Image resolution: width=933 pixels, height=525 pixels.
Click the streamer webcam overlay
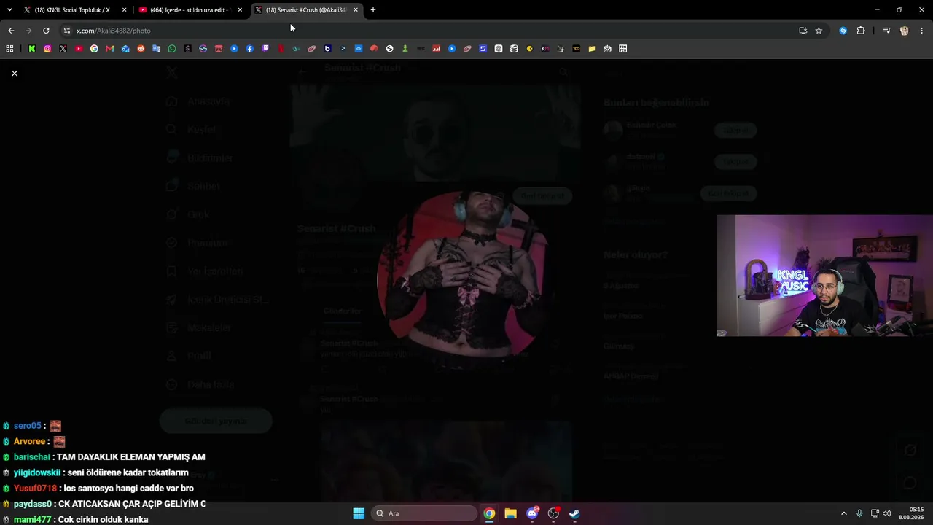coord(825,276)
